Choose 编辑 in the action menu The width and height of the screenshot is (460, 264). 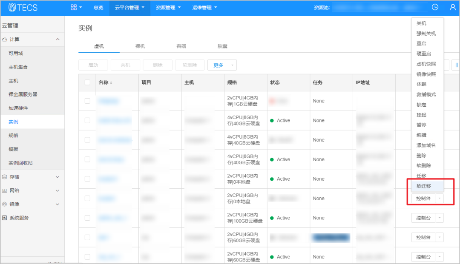click(421, 135)
